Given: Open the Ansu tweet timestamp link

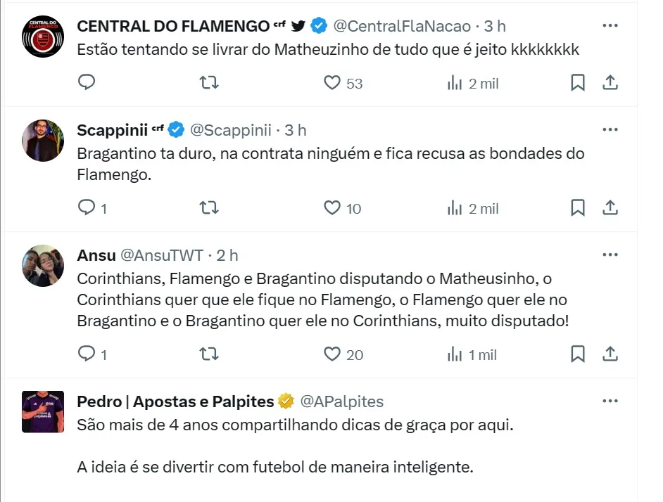Looking at the screenshot, I should pyautogui.click(x=227, y=255).
